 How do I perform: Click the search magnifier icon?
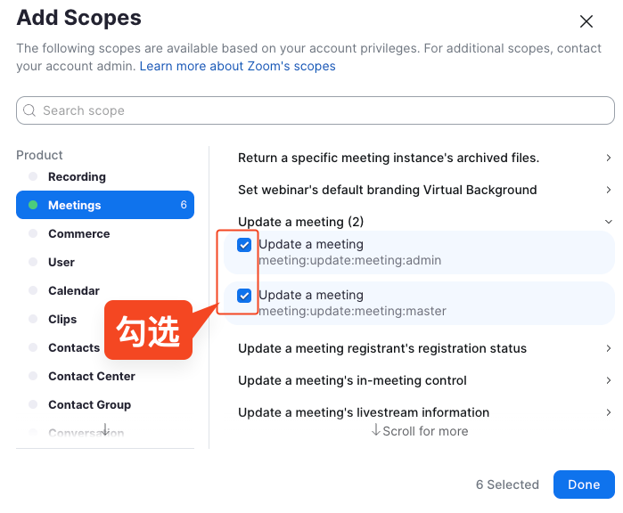31,110
